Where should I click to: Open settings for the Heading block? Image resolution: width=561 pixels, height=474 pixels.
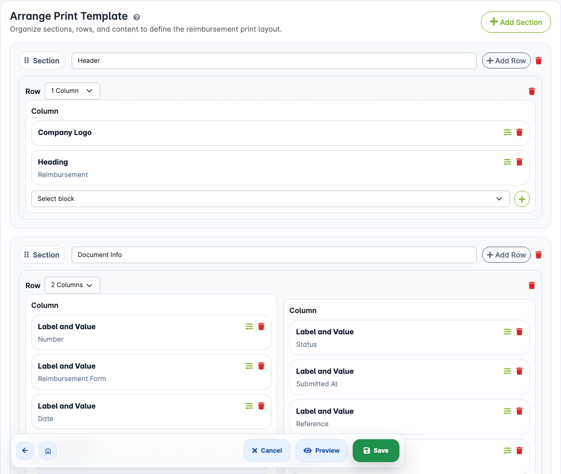click(x=507, y=162)
